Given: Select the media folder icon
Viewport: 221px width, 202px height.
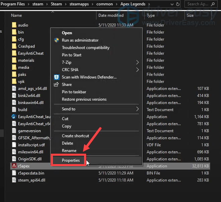Looking at the screenshot, I should coord(14,67).
